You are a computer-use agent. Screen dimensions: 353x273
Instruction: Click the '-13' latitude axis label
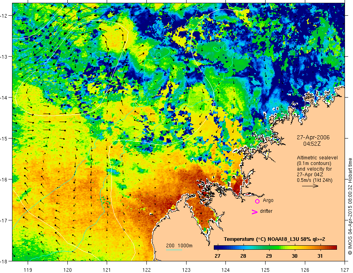tap(4, 57)
